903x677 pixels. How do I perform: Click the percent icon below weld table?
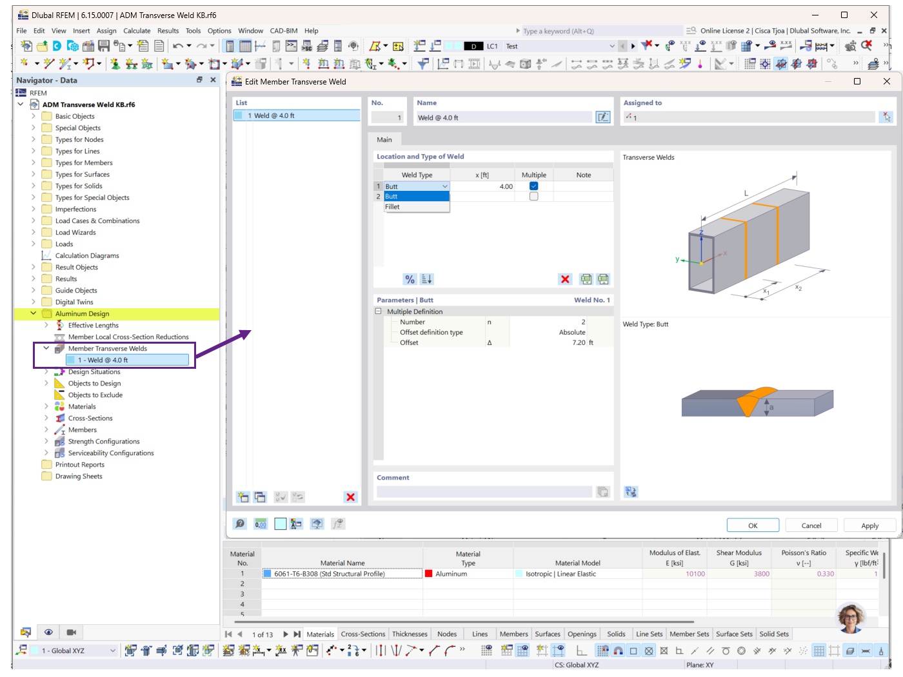[410, 279]
